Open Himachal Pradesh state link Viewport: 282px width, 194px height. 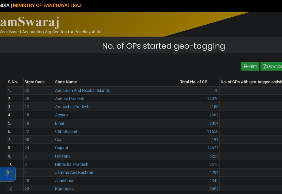(72, 164)
